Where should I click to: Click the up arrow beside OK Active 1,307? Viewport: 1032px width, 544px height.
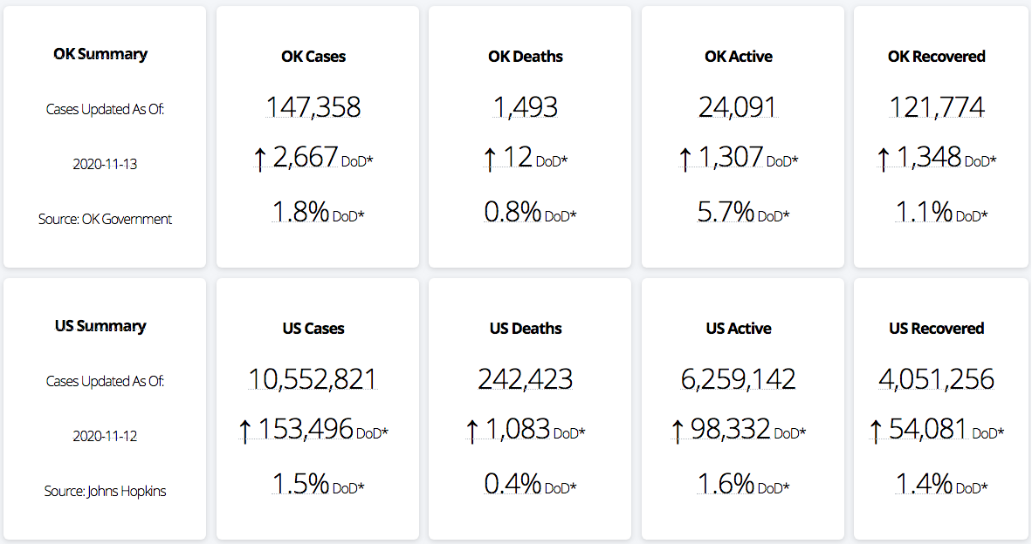(x=685, y=159)
